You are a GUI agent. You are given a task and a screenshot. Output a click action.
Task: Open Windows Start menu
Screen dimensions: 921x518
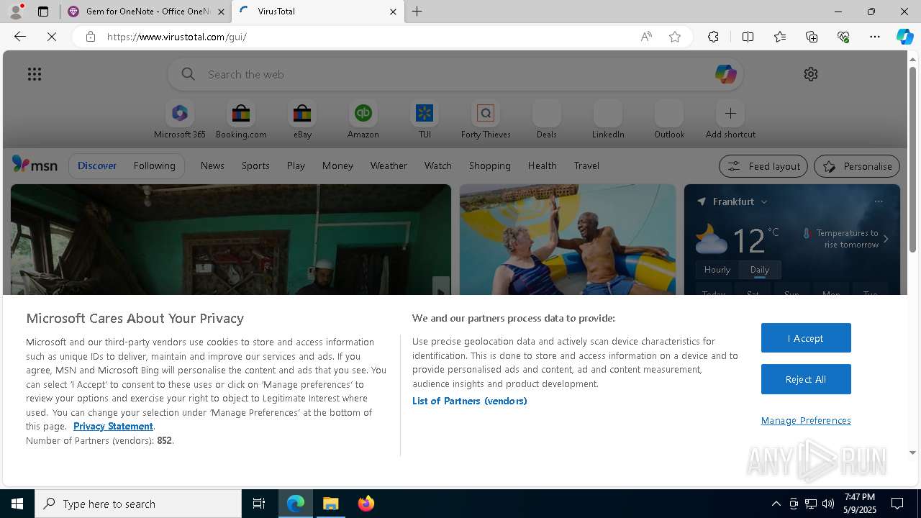pos(17,504)
